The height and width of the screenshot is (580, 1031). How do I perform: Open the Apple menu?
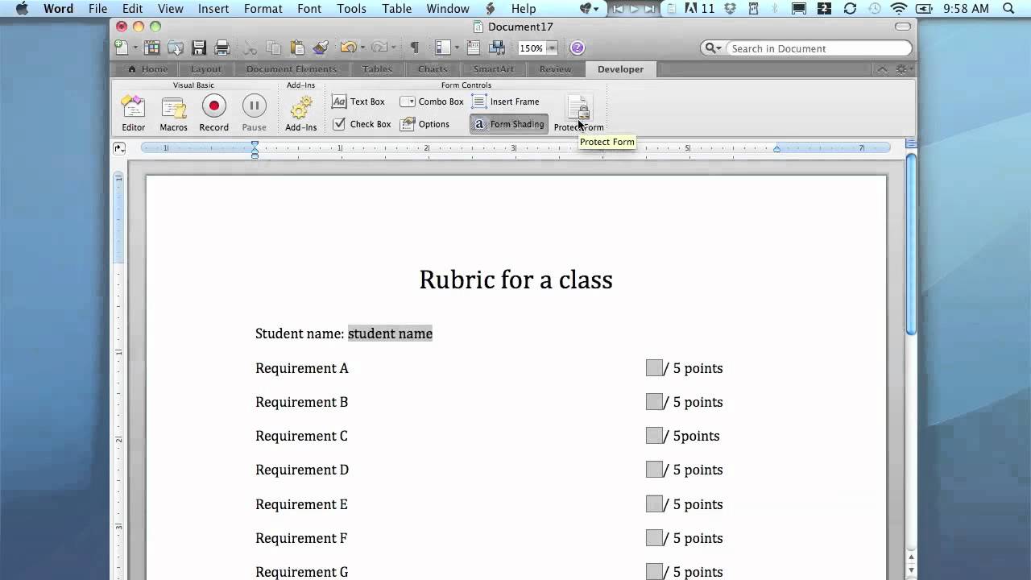tap(22, 9)
